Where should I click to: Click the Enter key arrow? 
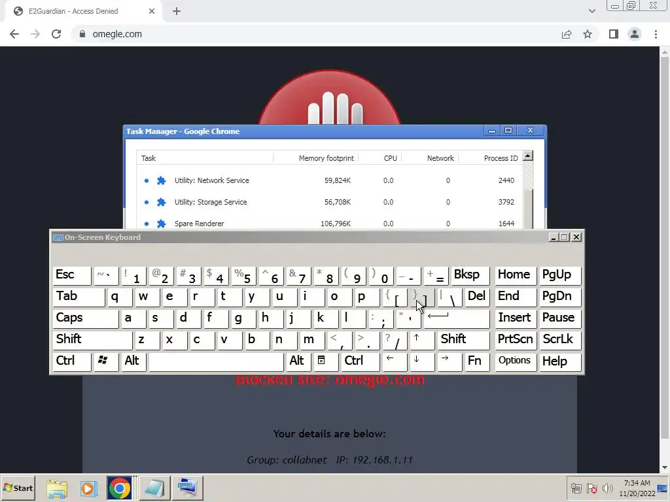[456, 318]
